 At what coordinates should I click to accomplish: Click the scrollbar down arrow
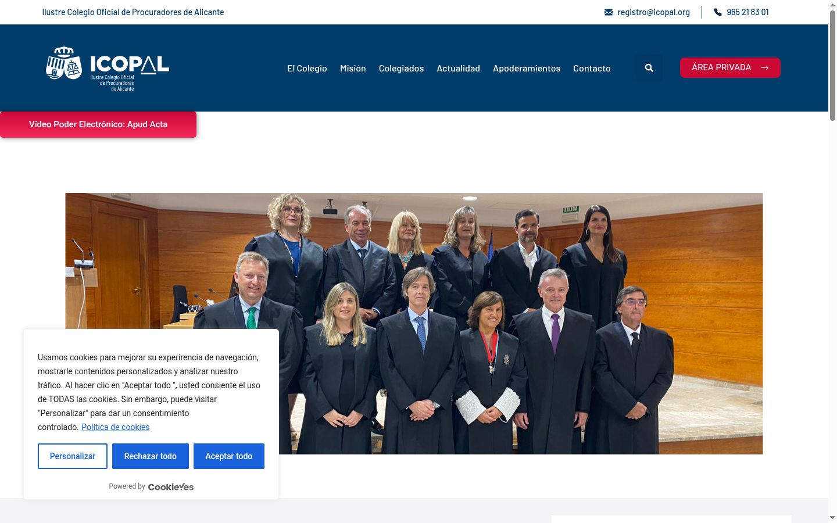[832, 518]
